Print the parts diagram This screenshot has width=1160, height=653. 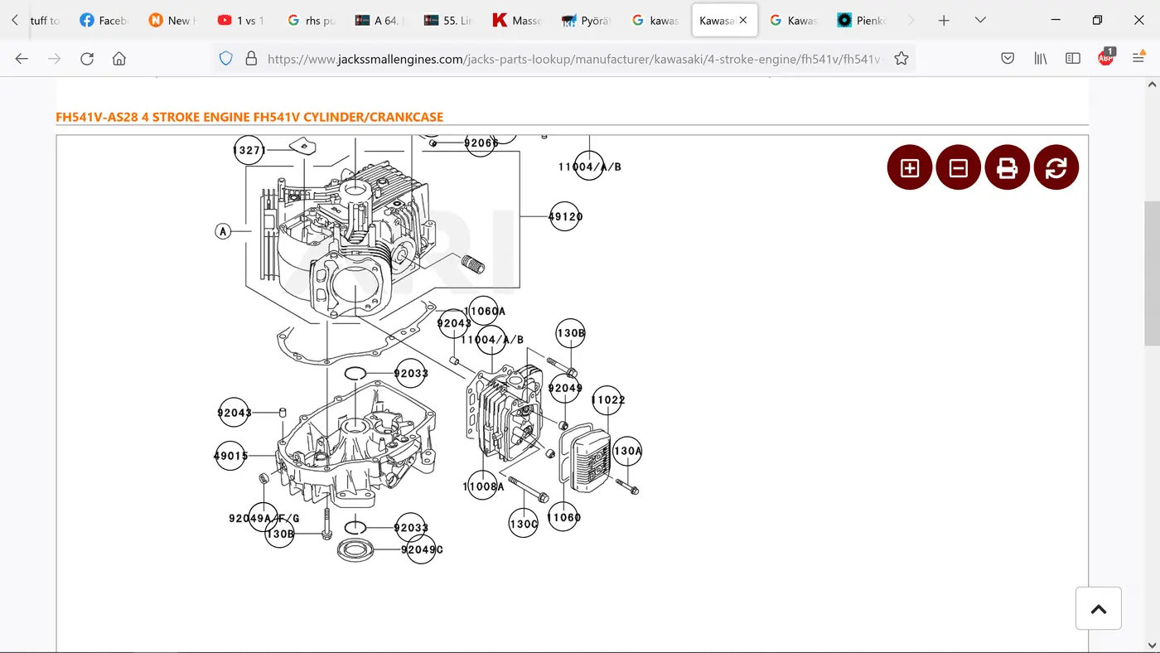click(1008, 167)
